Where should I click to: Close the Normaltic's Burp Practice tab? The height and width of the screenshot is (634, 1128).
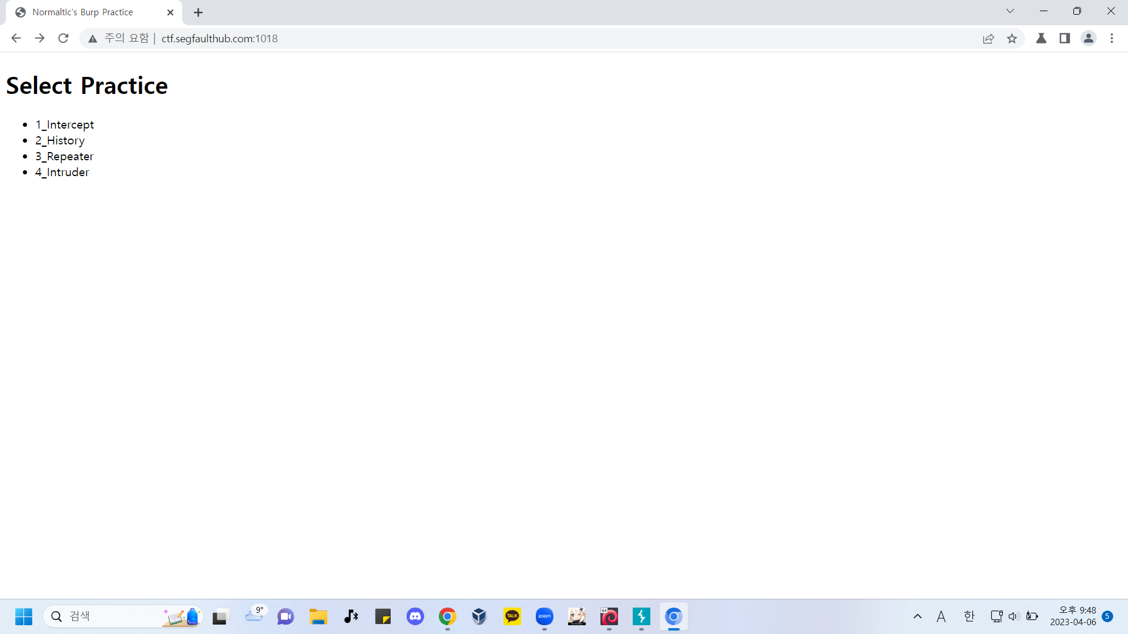(x=170, y=12)
